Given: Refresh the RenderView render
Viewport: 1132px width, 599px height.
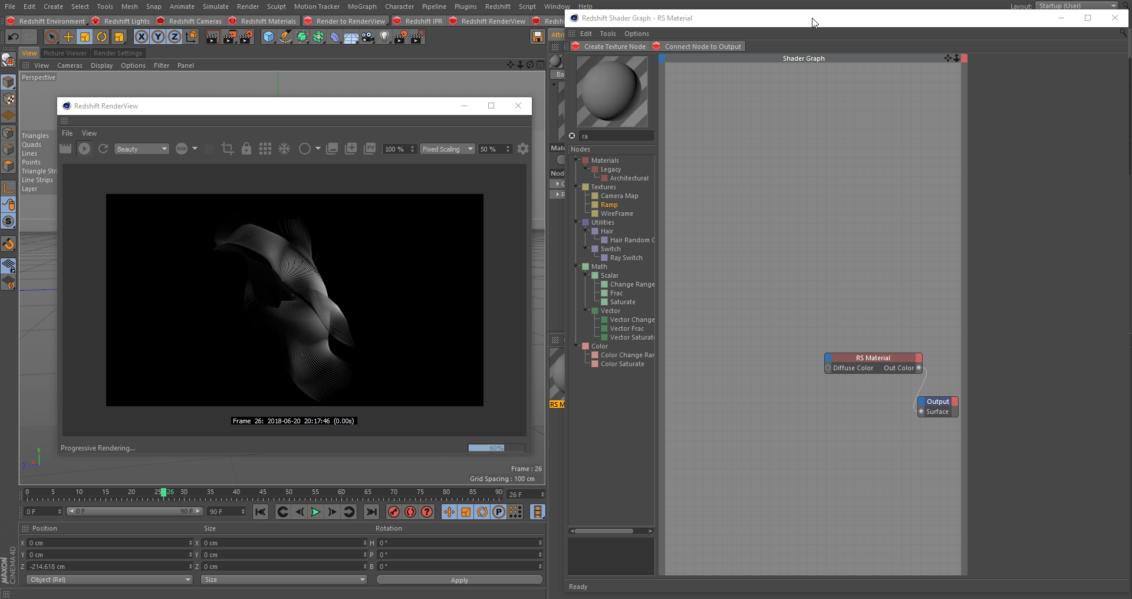Looking at the screenshot, I should [103, 149].
